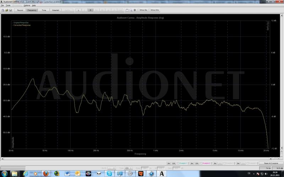This screenshot has height=177, width=284.
Task: Open Firefox from the taskbar
Action: pos(45,173)
